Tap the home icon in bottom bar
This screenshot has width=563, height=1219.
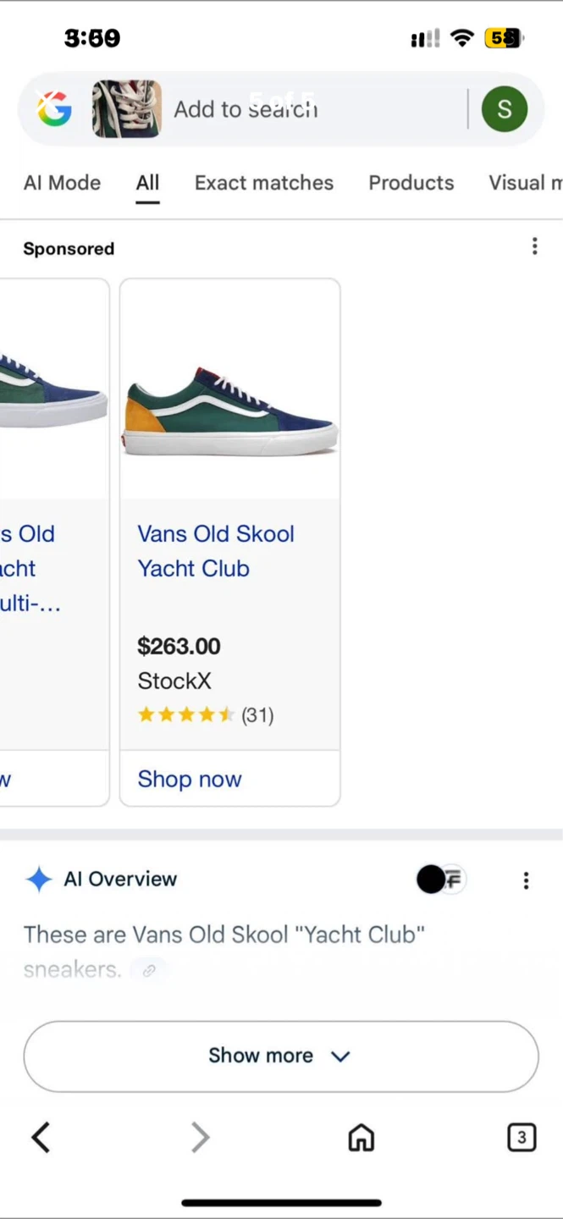point(362,1138)
